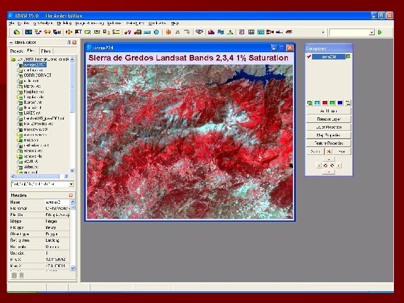Image resolution: width=404 pixels, height=303 pixels.
Task: Switch to the Projects tab
Action: pos(16,51)
